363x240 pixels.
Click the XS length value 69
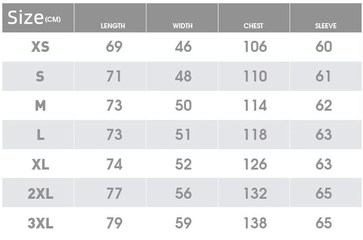coord(114,47)
